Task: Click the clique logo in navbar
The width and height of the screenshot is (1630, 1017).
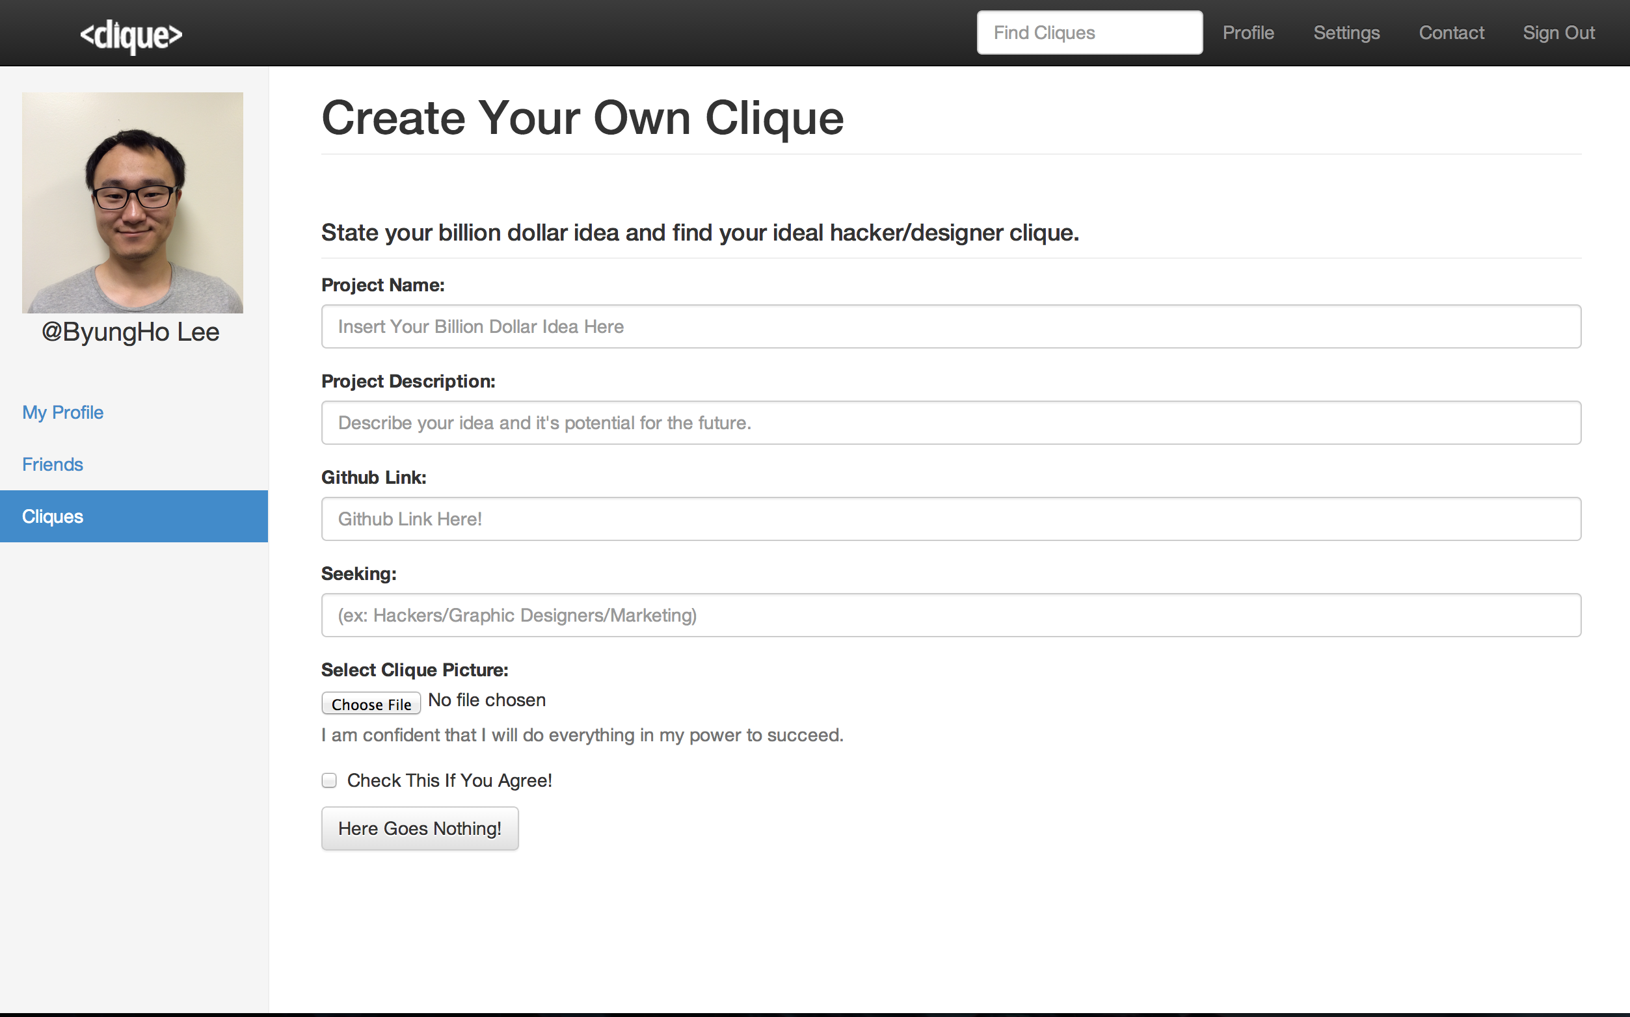Action: pyautogui.click(x=131, y=35)
